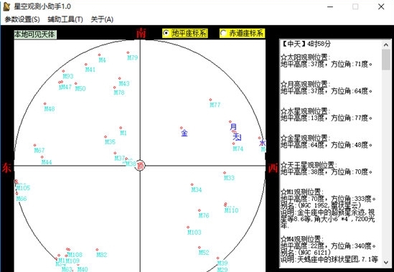Click the M66 object marker
394x272 pixels.
tap(17, 194)
